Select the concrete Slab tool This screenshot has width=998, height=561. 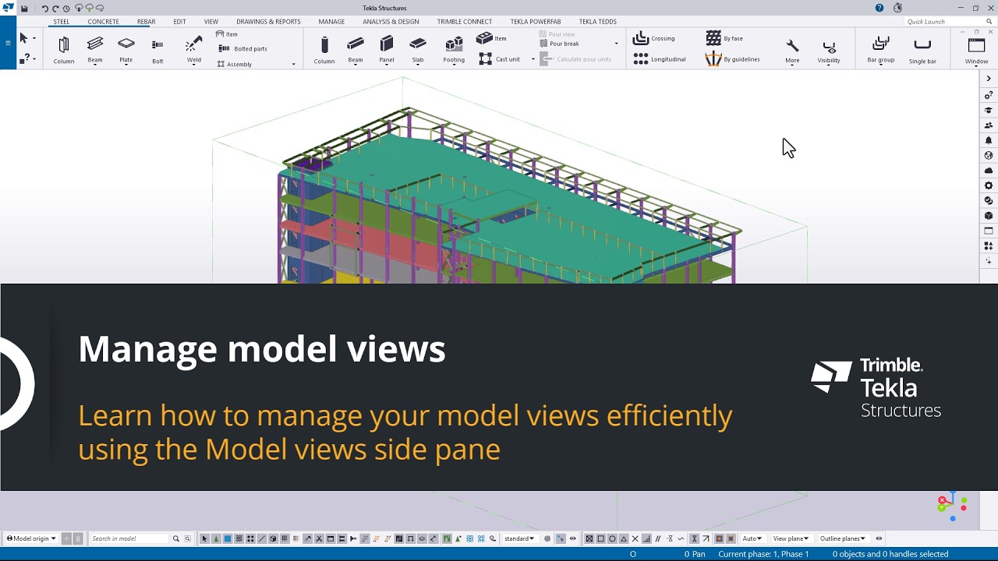point(418,50)
